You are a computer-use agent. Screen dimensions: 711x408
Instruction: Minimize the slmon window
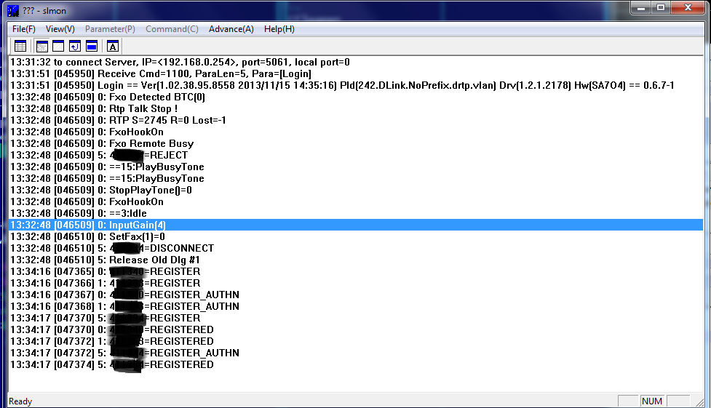tap(640, 8)
